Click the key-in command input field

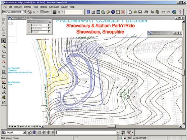(x=87, y=132)
